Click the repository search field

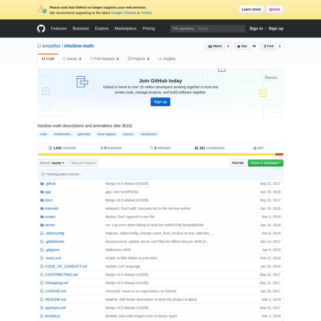point(221,29)
